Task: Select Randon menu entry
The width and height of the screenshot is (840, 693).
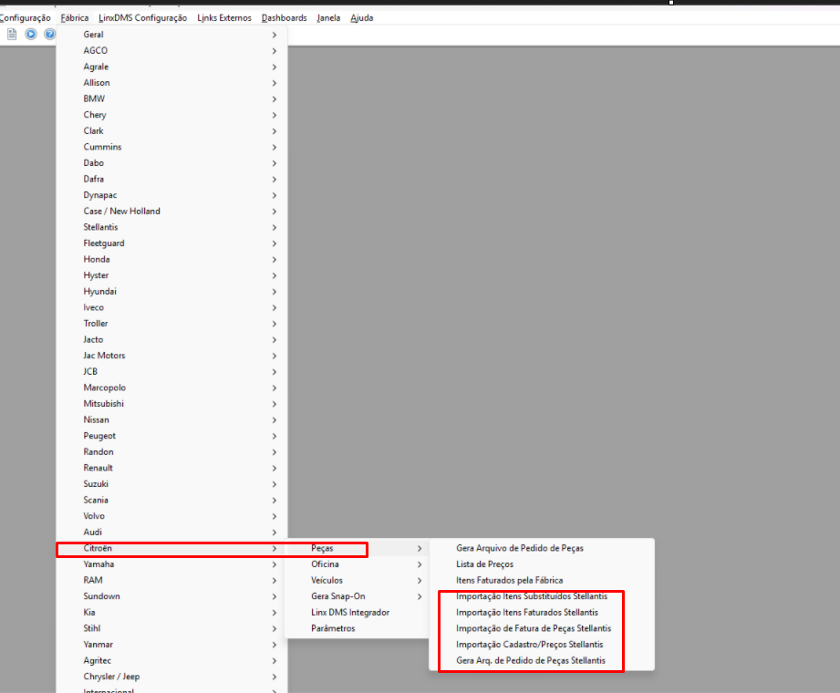Action: coord(171,452)
